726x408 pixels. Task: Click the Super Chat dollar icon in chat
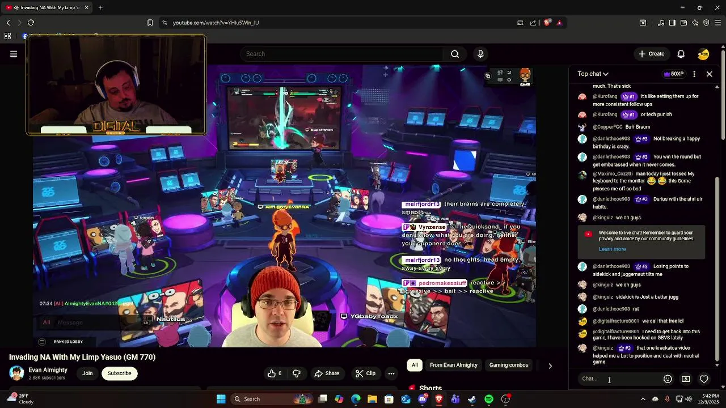click(686, 379)
